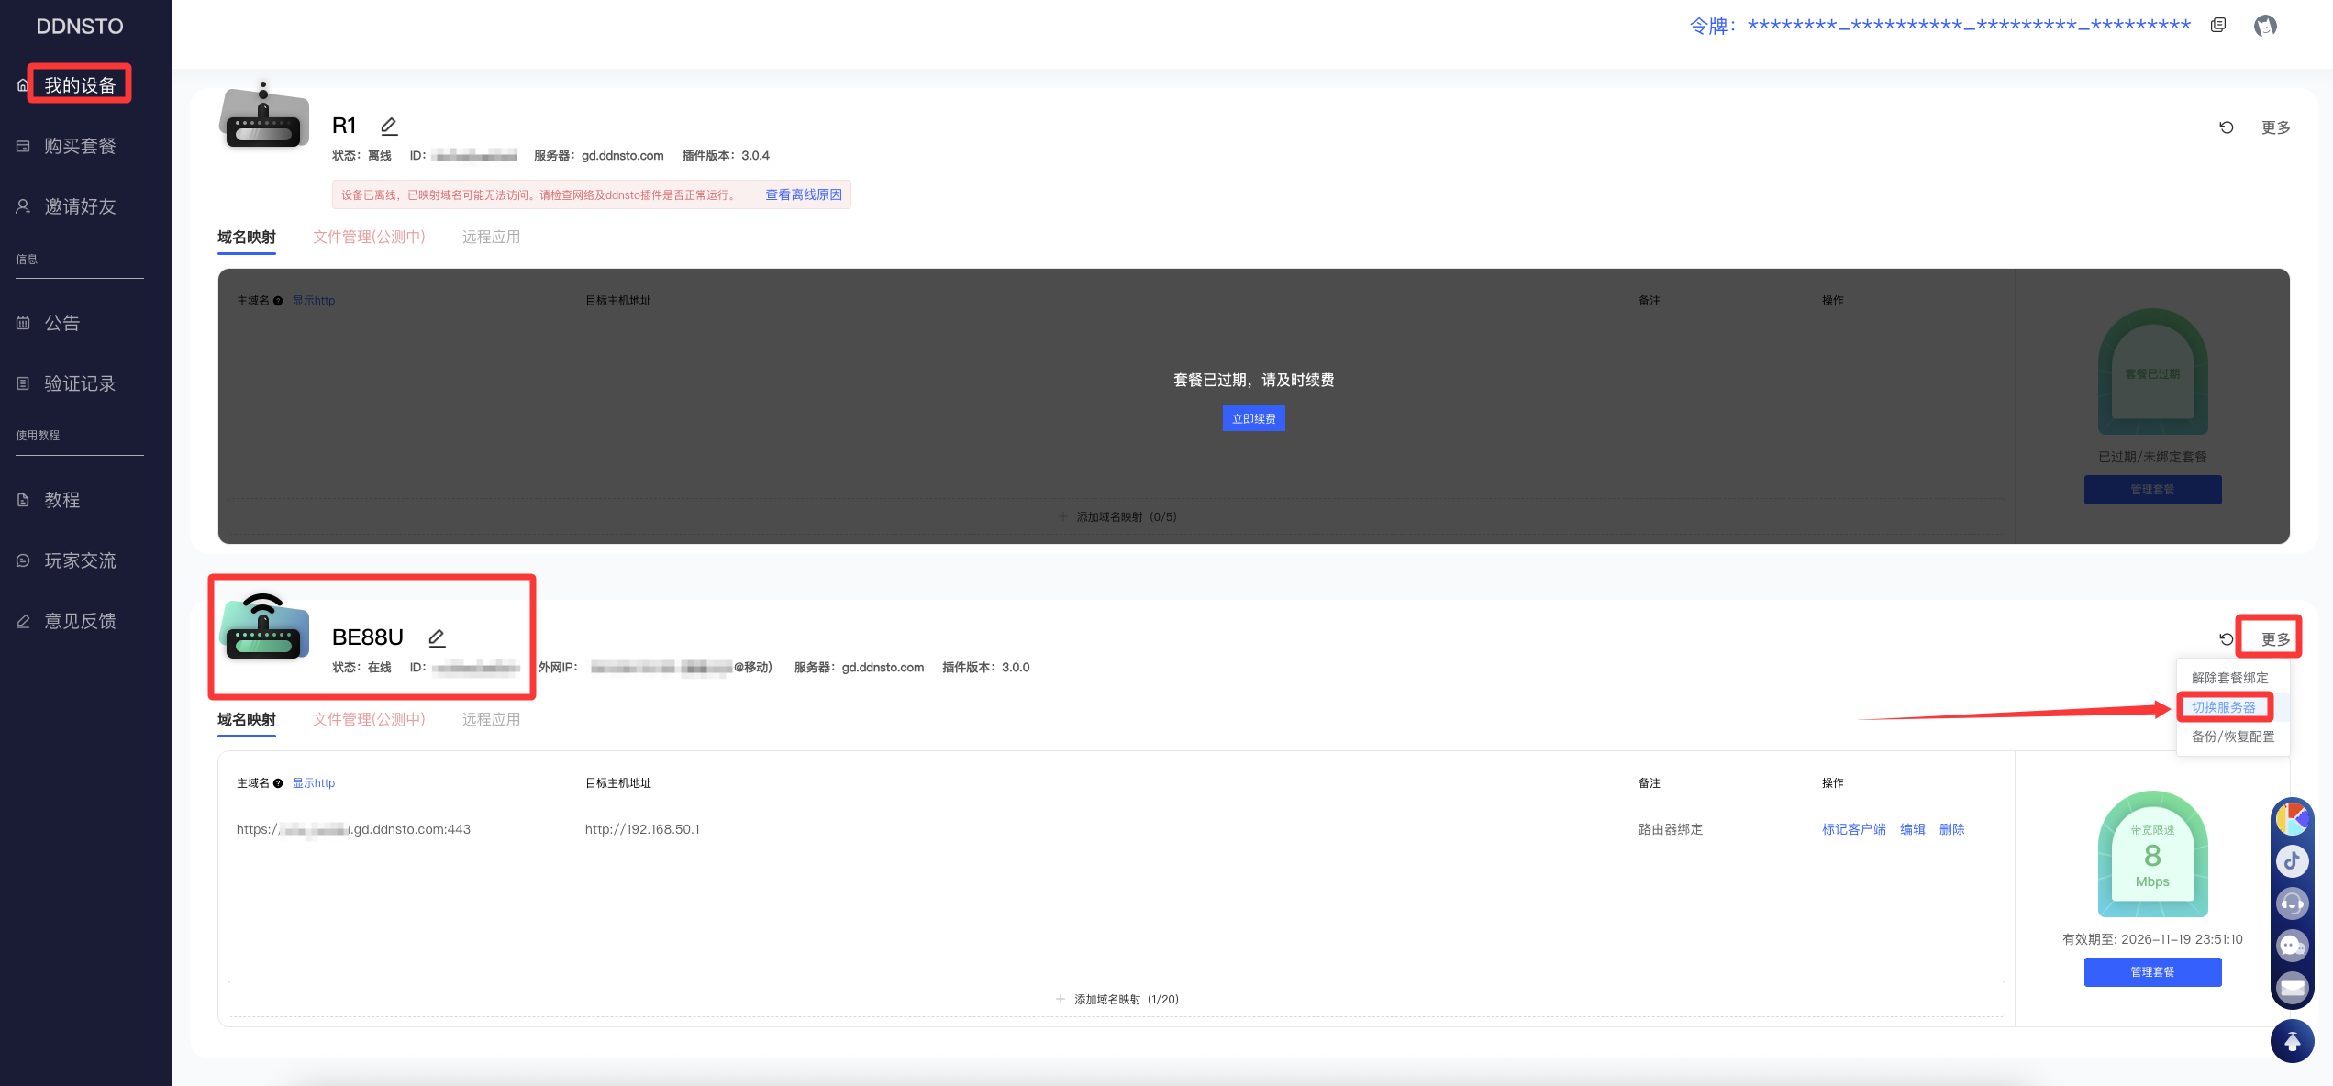This screenshot has height=1086, width=2333.
Task: Select R1's 远程应用 tab
Action: (491, 237)
